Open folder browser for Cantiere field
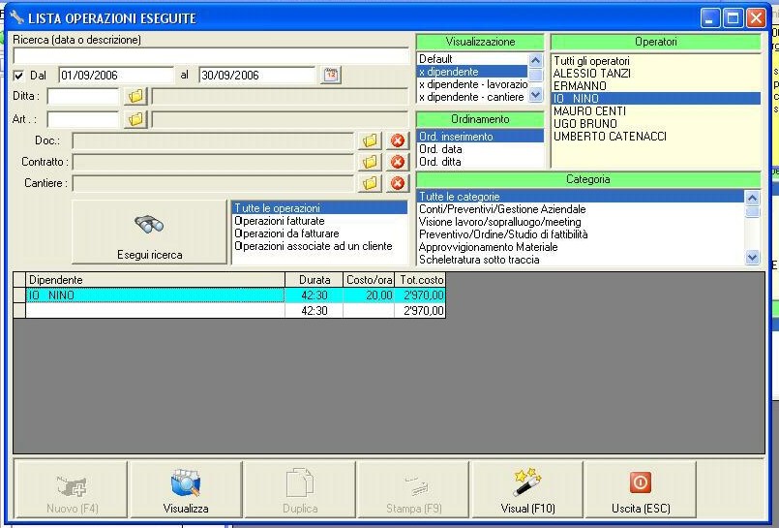The height and width of the screenshot is (528, 779). coord(370,183)
